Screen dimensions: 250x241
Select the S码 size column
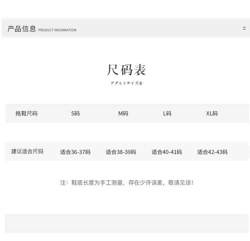(x=75, y=114)
